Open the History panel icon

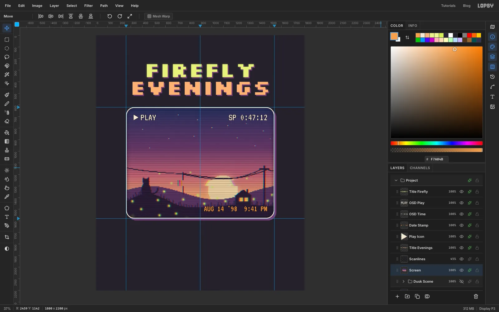(492, 77)
